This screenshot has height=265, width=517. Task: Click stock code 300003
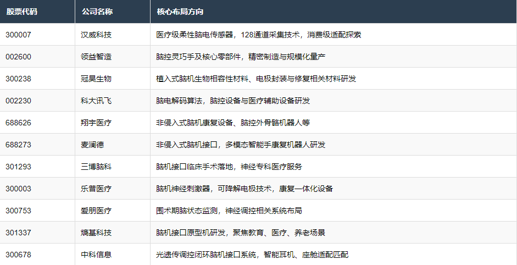pyautogui.click(x=18, y=189)
